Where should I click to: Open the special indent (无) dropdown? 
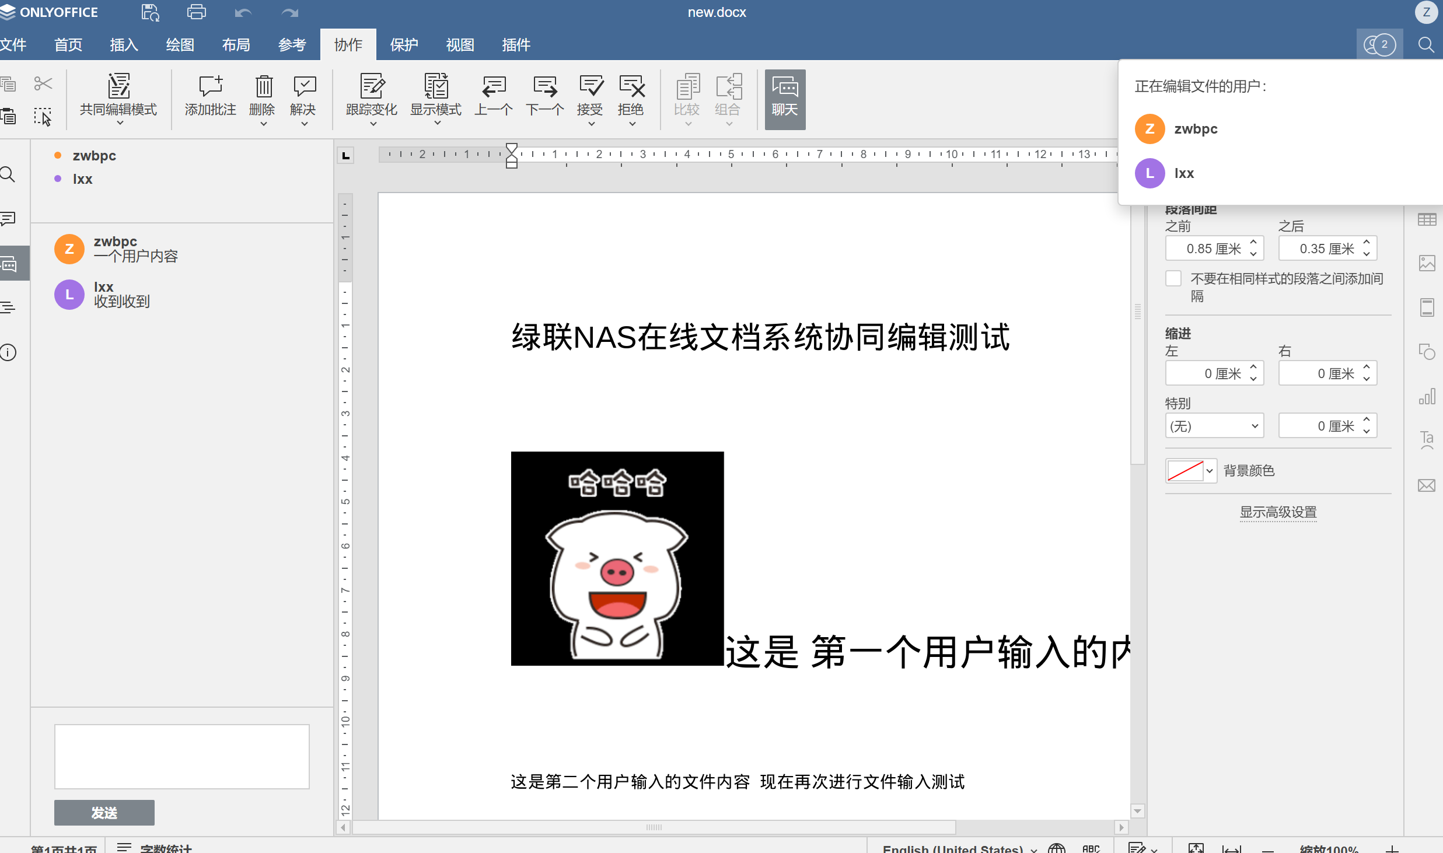tap(1214, 426)
